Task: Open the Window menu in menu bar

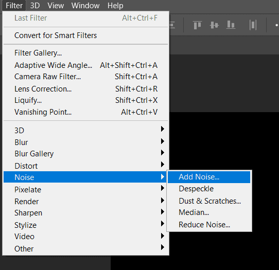Action: tap(85, 6)
